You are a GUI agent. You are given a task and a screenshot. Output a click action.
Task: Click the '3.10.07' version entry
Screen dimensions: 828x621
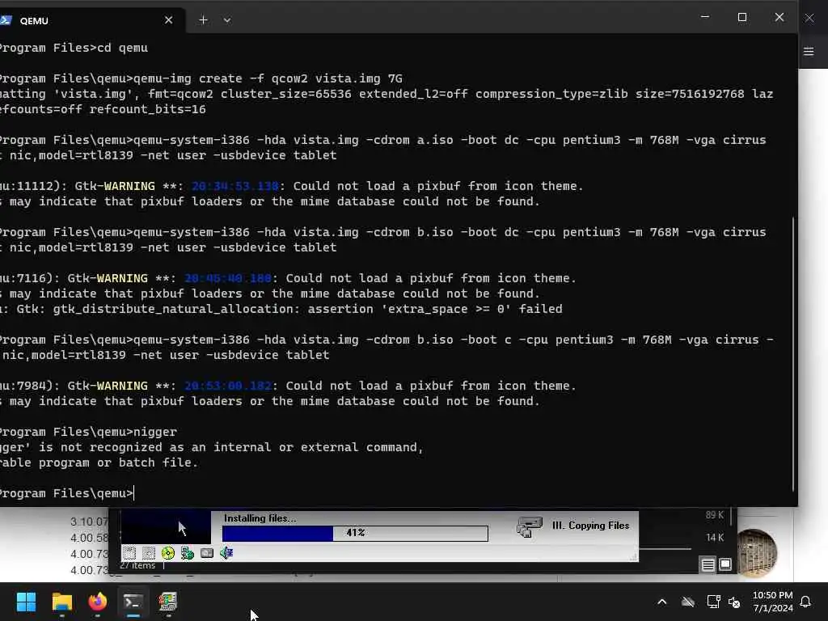click(89, 522)
